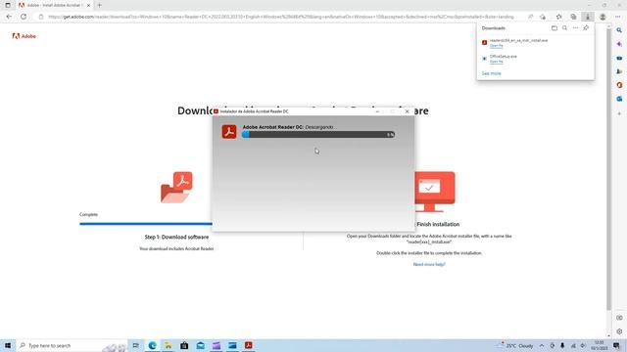The width and height of the screenshot is (627, 352).
Task: Click Finish installation monitor illustration
Action: coord(435,192)
